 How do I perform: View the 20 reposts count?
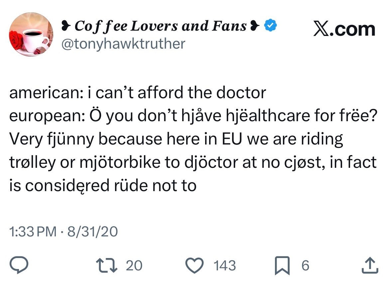click(134, 266)
